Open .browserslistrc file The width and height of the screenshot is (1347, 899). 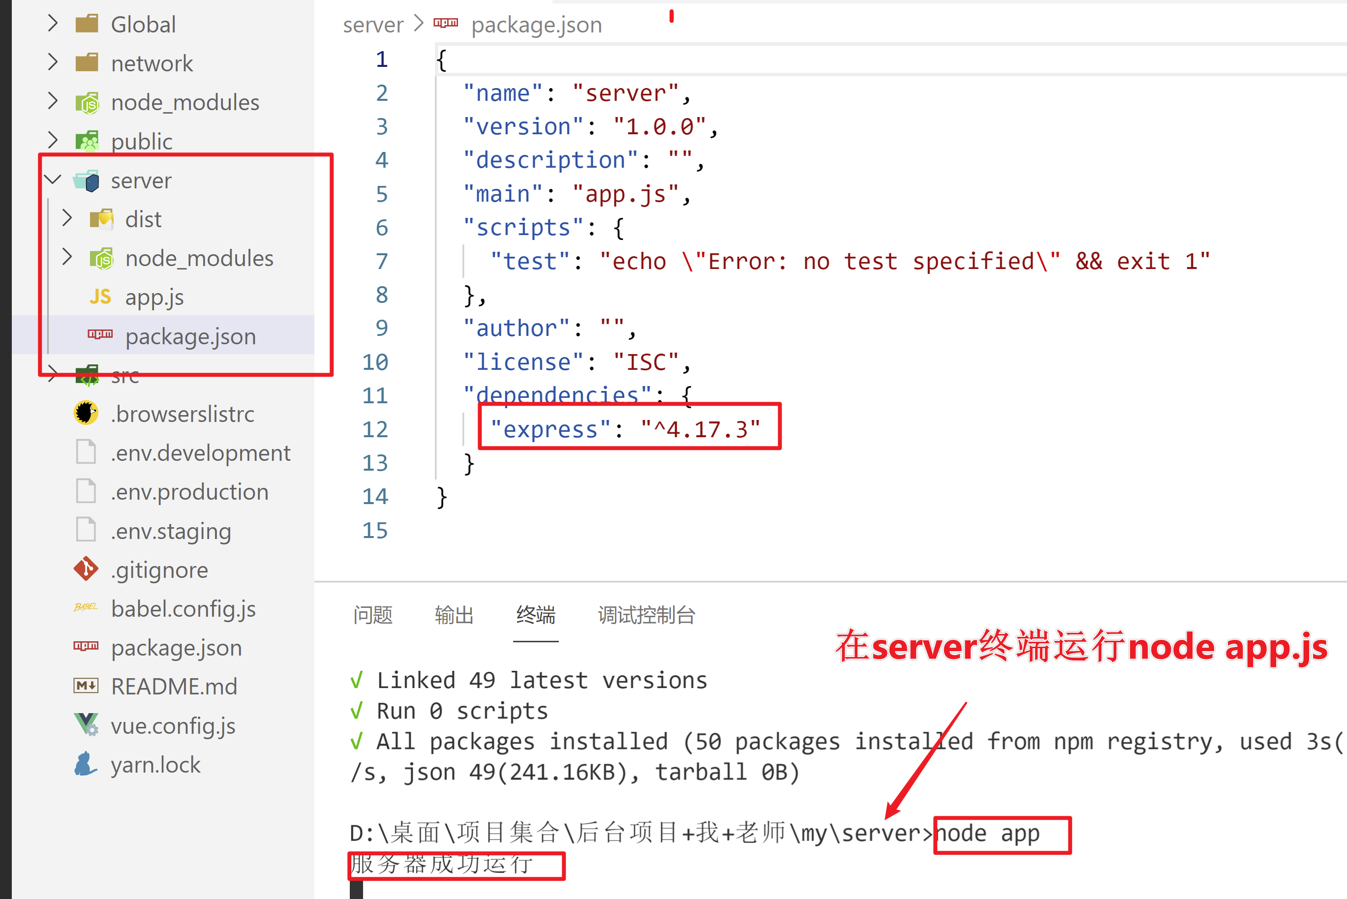183,414
